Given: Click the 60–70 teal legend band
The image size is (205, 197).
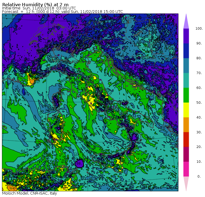Looking at the screenshot, I should 186,80.
